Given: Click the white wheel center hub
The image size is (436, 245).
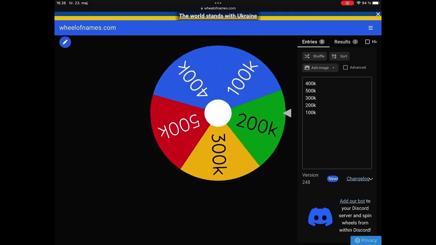Looking at the screenshot, I should click(218, 113).
